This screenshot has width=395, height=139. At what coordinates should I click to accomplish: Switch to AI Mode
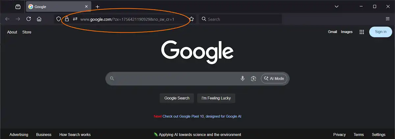click(x=274, y=79)
